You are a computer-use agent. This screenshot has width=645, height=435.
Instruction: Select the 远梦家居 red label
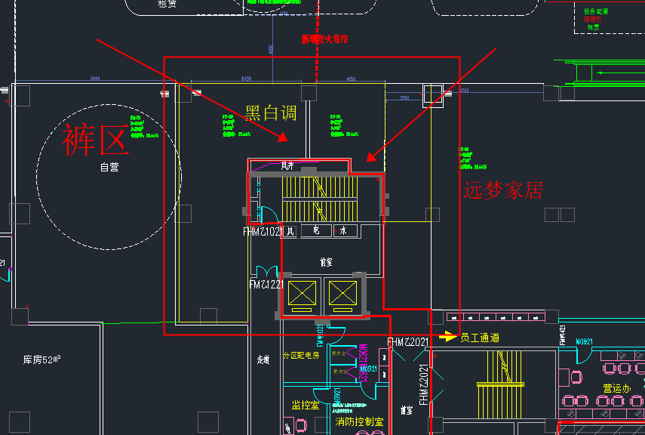tap(503, 190)
